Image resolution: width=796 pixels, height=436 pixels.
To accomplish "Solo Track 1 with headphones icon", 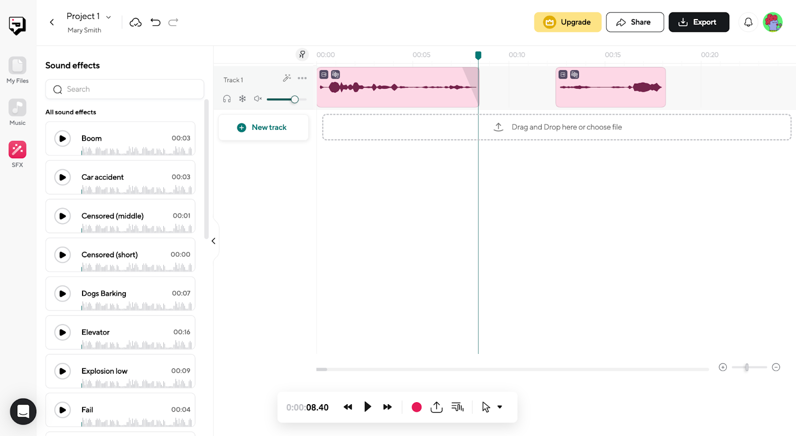I will (227, 99).
